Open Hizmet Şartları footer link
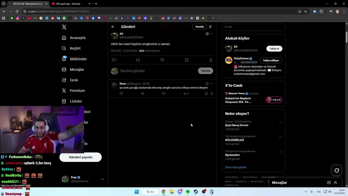 [x=232, y=177]
